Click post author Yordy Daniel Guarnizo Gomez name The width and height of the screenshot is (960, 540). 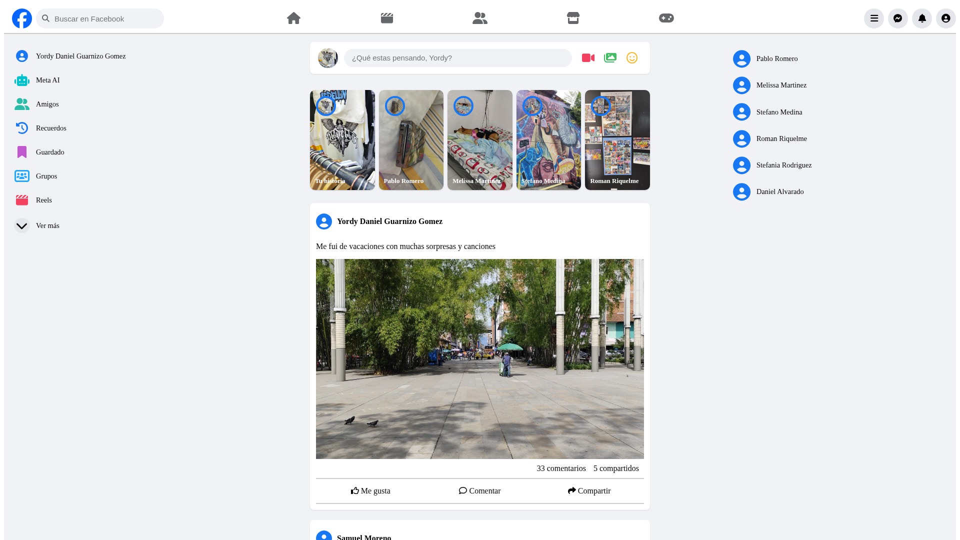pyautogui.click(x=389, y=221)
